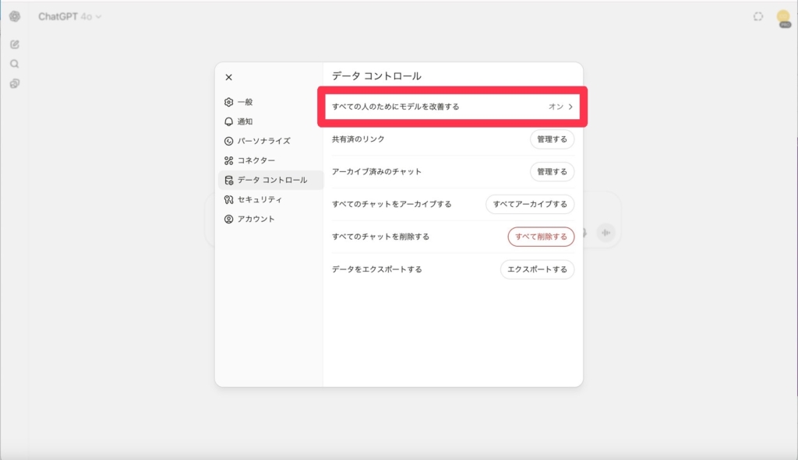Click the すべてのチャットをアーカイブする label
The image size is (798, 460).
pyautogui.click(x=392, y=205)
